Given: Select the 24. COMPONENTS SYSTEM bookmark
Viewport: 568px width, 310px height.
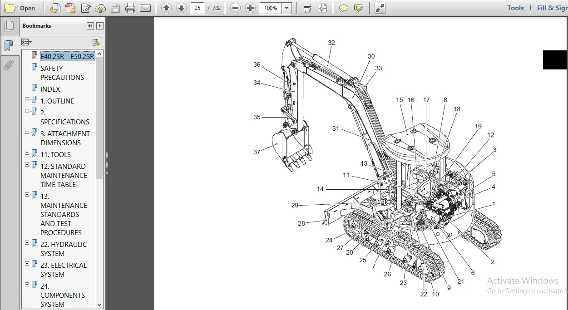Looking at the screenshot, I should pyautogui.click(x=62, y=295).
